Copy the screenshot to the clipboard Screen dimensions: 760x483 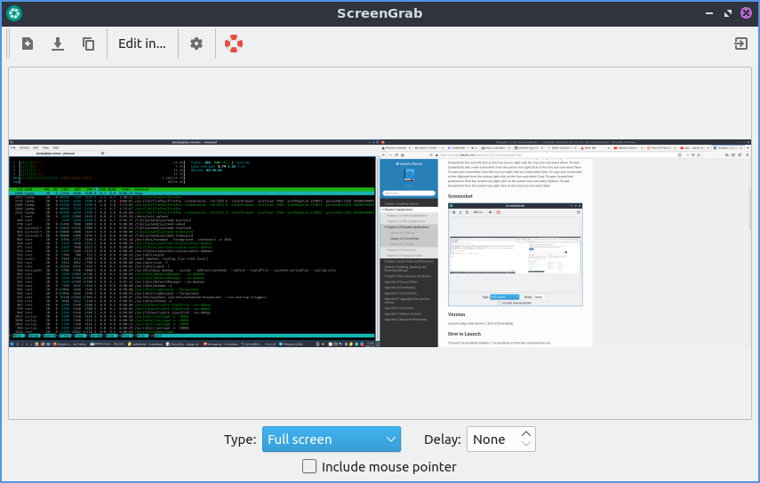88,44
